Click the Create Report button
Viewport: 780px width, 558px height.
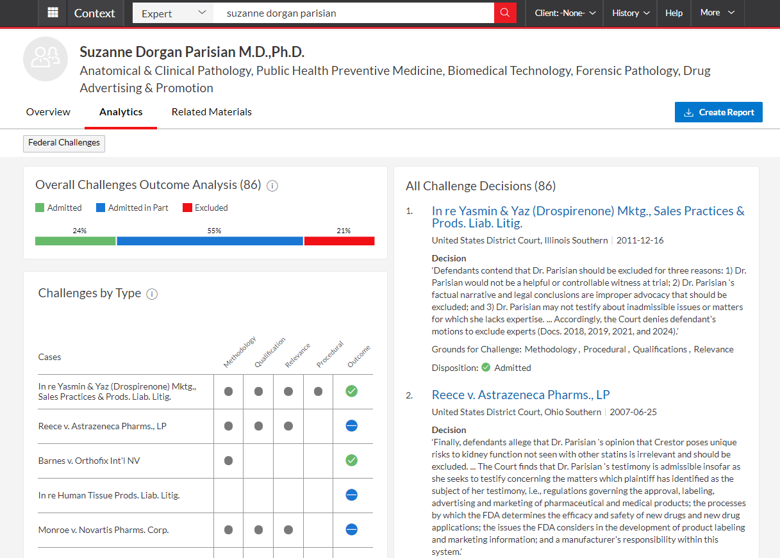[718, 112]
